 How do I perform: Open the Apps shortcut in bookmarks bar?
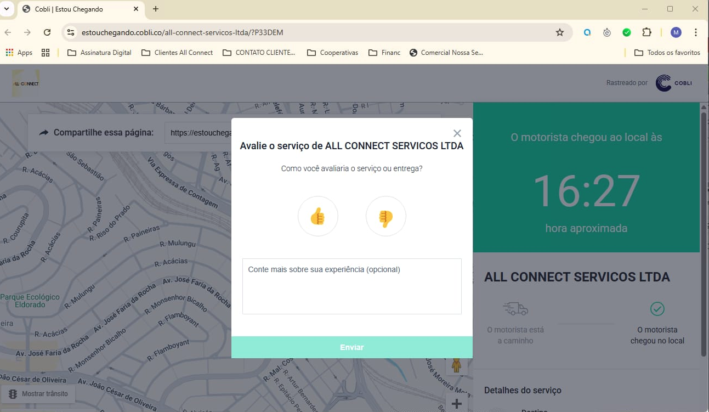pyautogui.click(x=19, y=53)
